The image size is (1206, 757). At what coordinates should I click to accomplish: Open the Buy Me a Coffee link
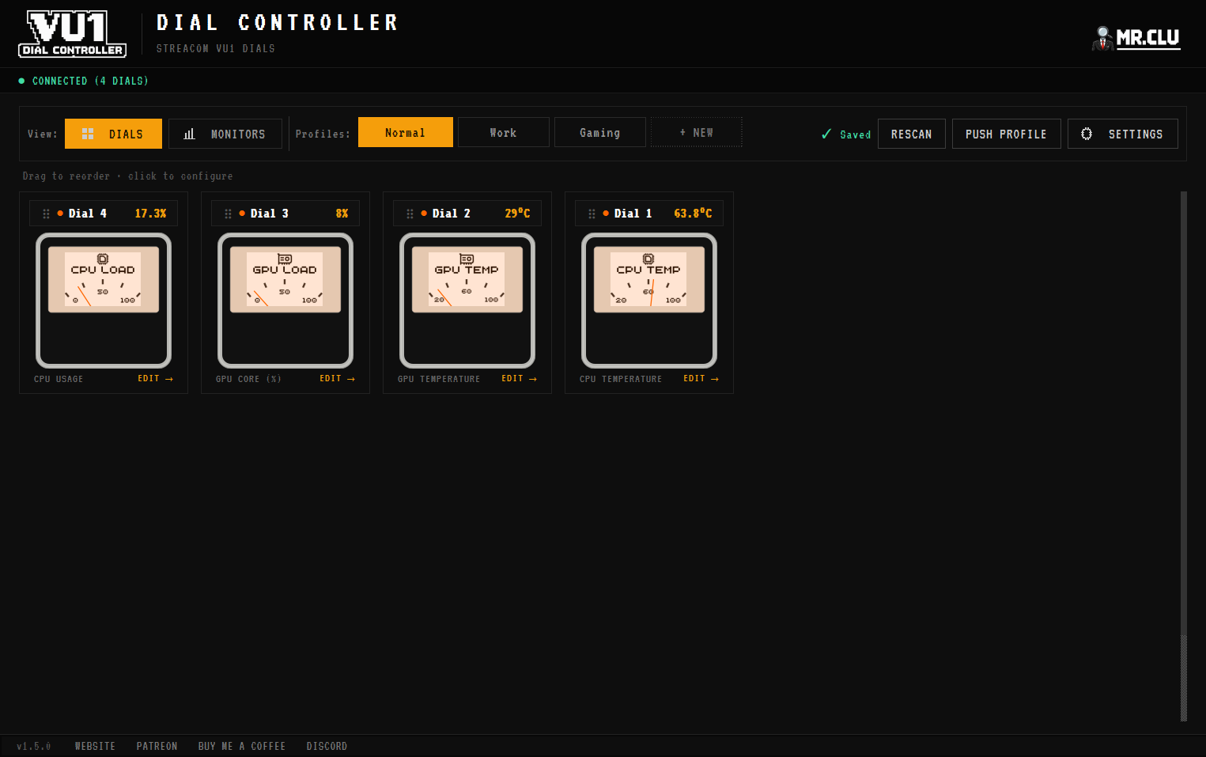pyautogui.click(x=242, y=746)
